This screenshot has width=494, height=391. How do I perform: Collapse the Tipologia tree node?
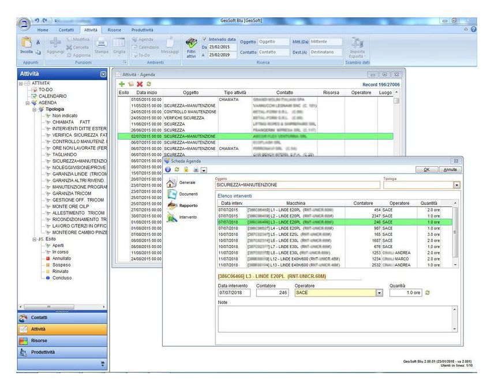[x=35, y=110]
